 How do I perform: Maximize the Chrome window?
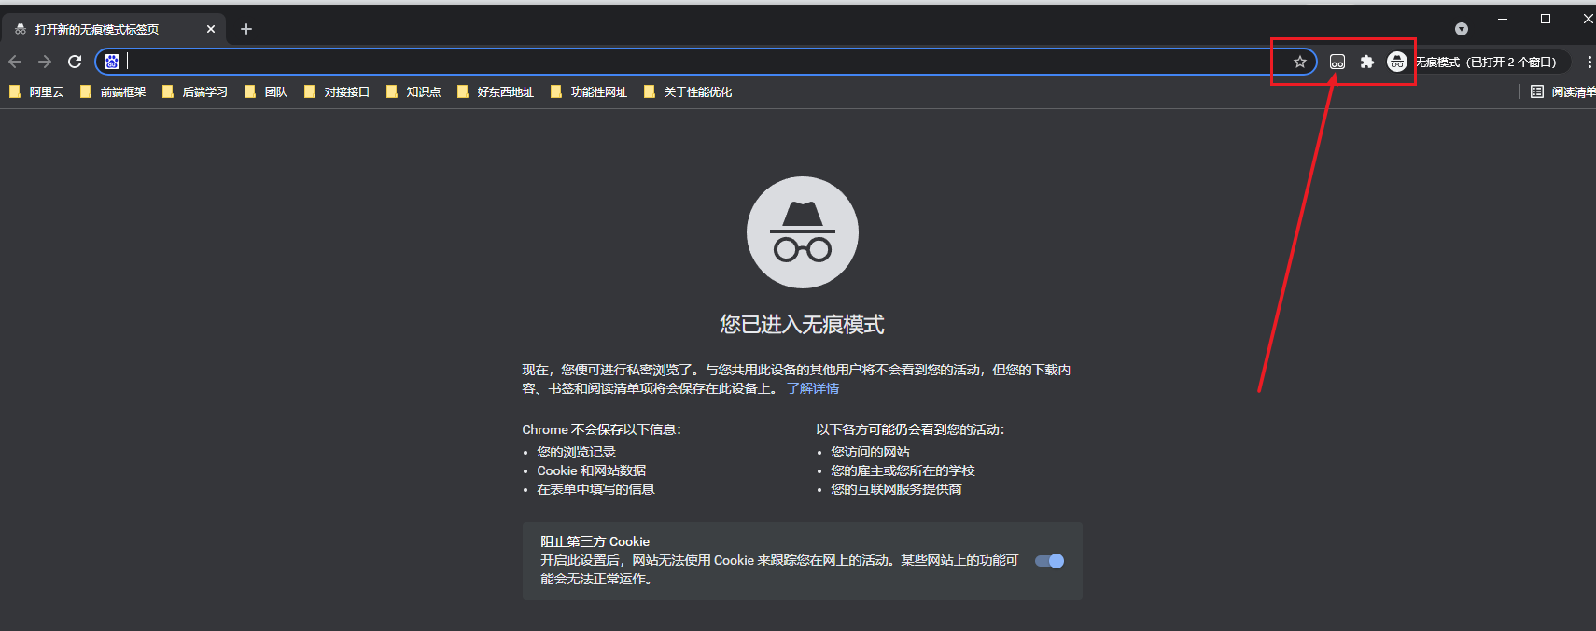(x=1546, y=19)
